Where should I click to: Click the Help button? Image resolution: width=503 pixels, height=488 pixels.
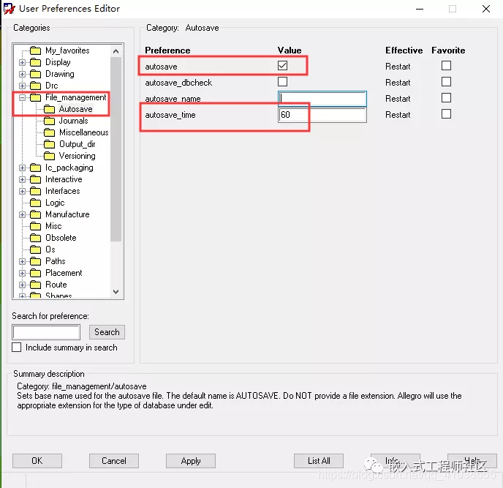(472, 461)
